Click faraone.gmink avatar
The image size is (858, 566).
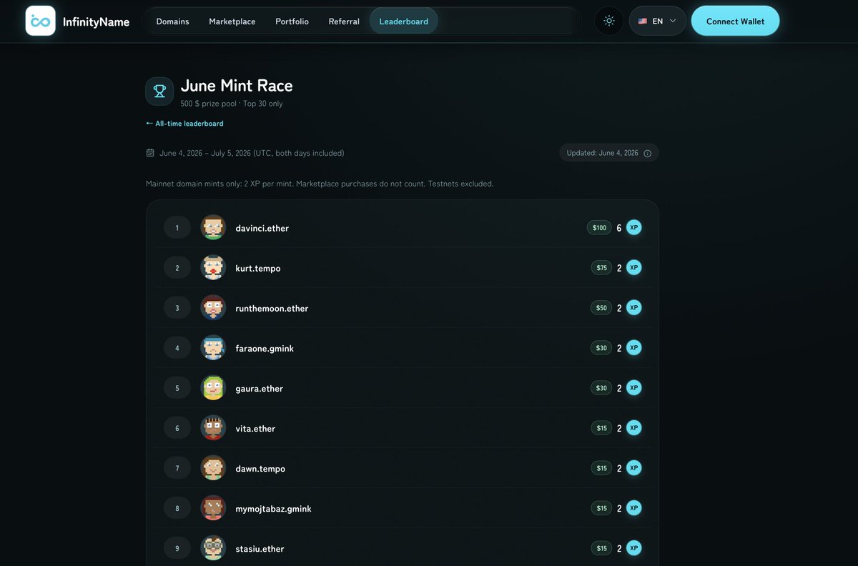[213, 348]
